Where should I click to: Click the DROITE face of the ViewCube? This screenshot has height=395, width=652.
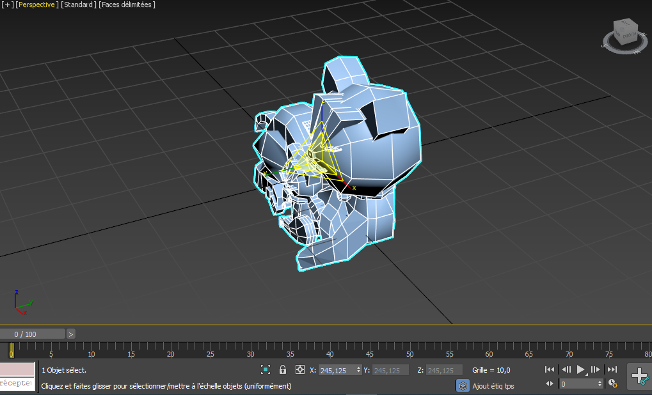point(628,35)
